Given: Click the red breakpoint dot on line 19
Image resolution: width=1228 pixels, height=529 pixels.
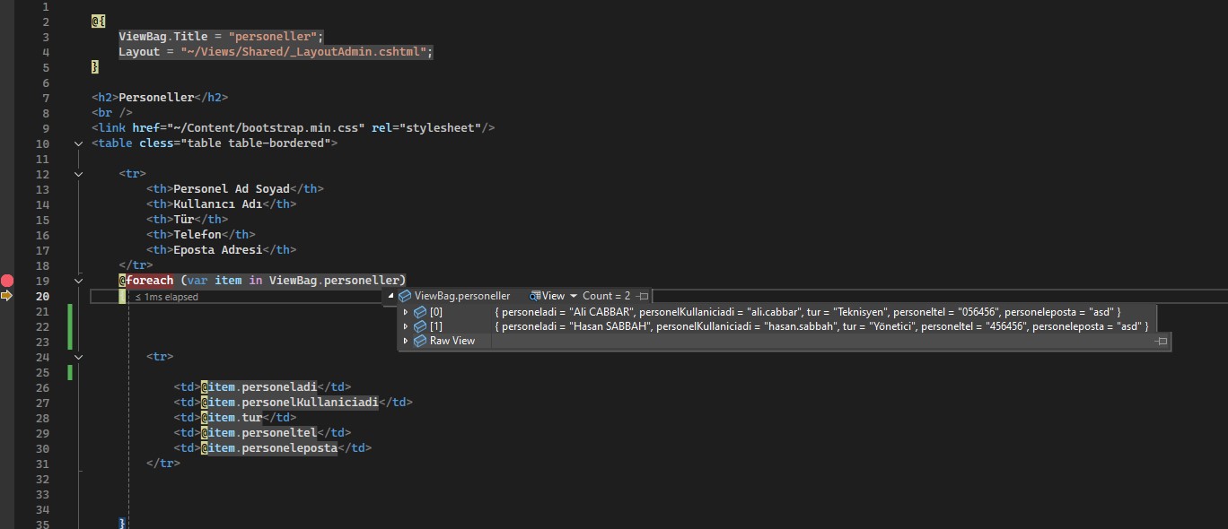Looking at the screenshot, I should point(7,281).
